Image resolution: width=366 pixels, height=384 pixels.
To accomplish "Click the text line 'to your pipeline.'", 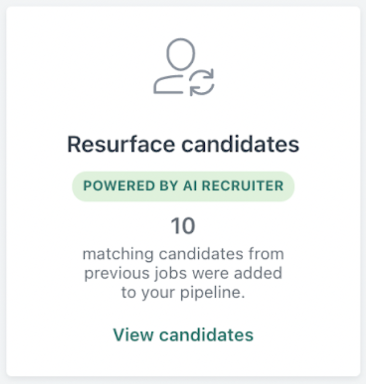I will (x=183, y=292).
